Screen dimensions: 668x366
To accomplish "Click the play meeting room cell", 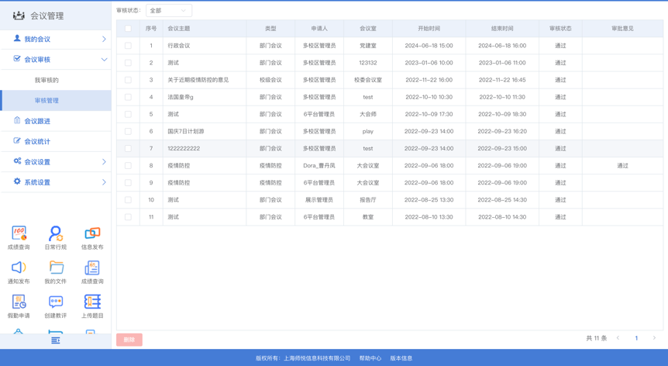I will point(368,131).
